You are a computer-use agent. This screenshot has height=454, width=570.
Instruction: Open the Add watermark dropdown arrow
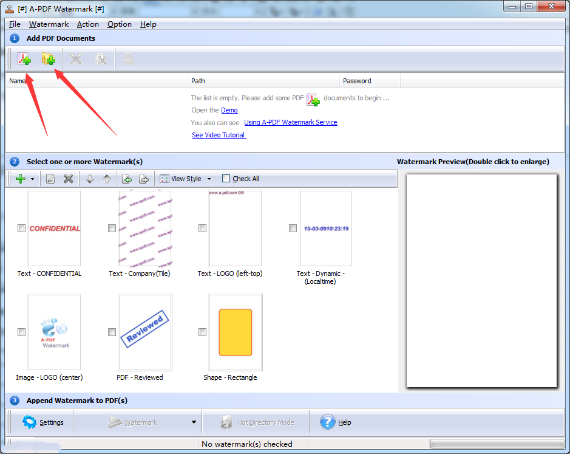(32, 179)
